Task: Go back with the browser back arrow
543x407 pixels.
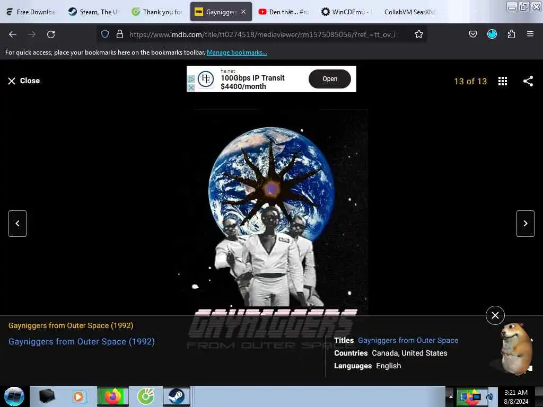Action: 13,34
